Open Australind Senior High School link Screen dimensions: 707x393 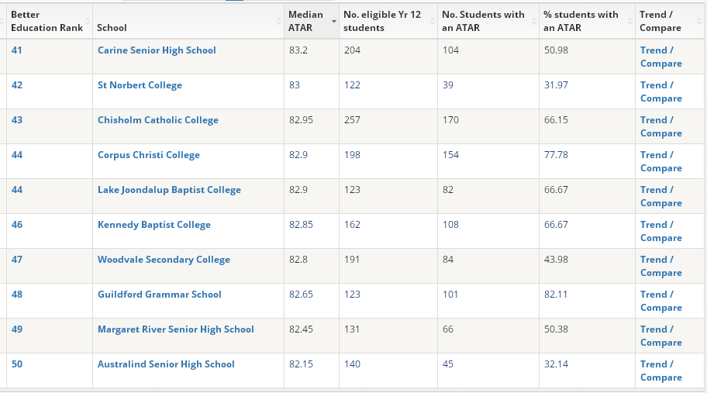(166, 364)
